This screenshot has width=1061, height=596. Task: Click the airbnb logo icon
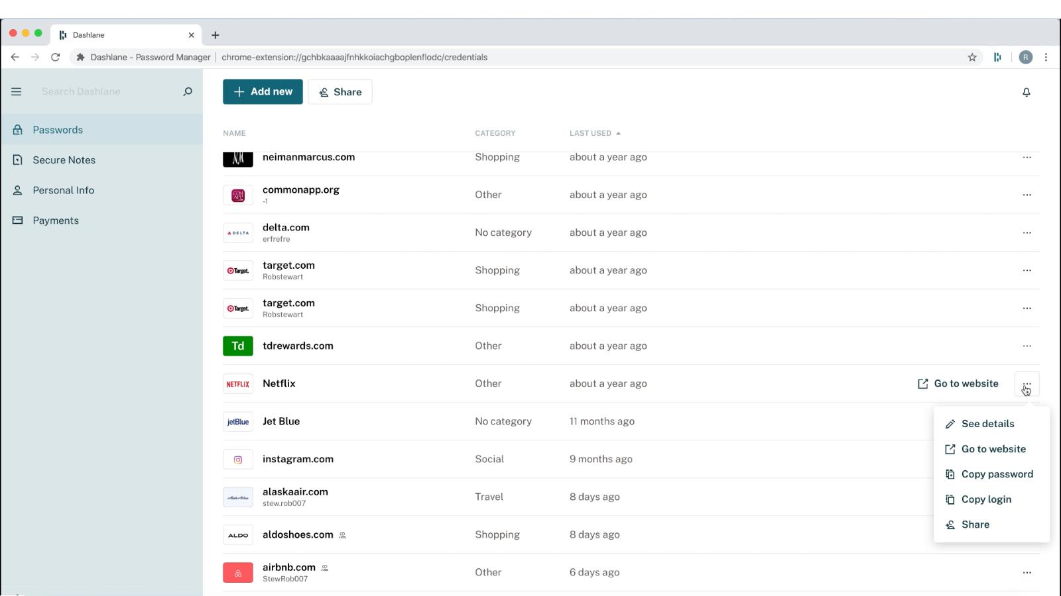point(238,572)
